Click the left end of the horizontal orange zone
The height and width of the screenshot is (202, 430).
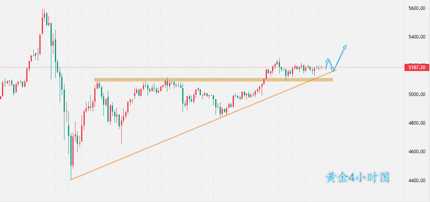pyautogui.click(x=95, y=80)
